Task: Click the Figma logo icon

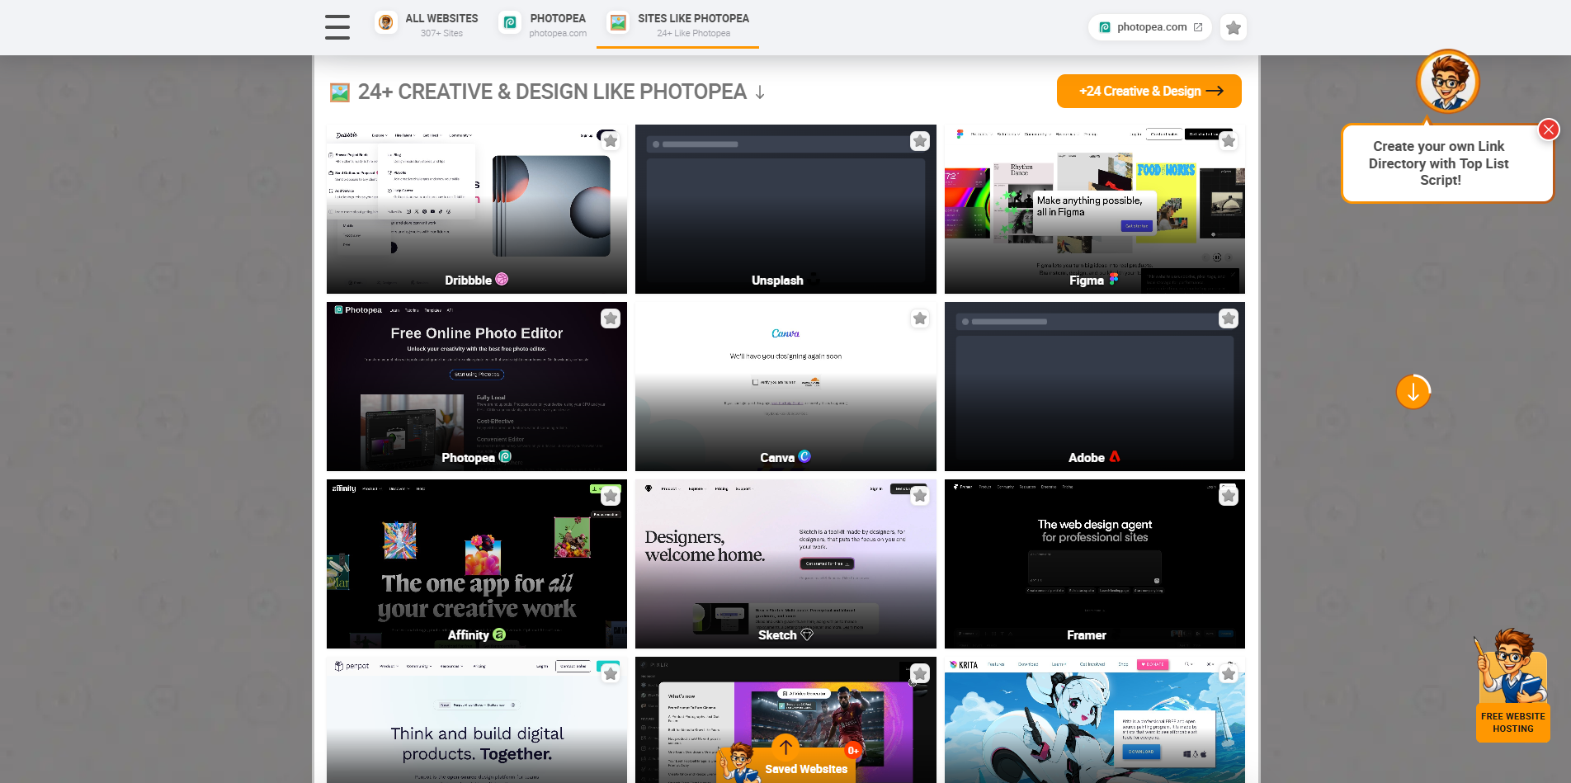Action: [x=1114, y=280]
